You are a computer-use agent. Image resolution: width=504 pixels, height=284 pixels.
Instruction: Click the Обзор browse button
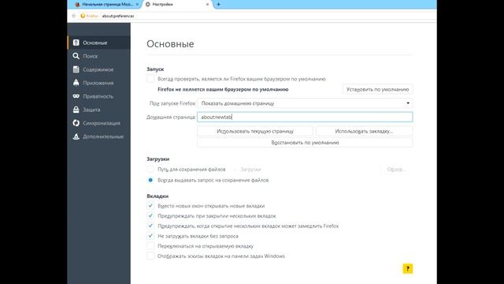397,170
